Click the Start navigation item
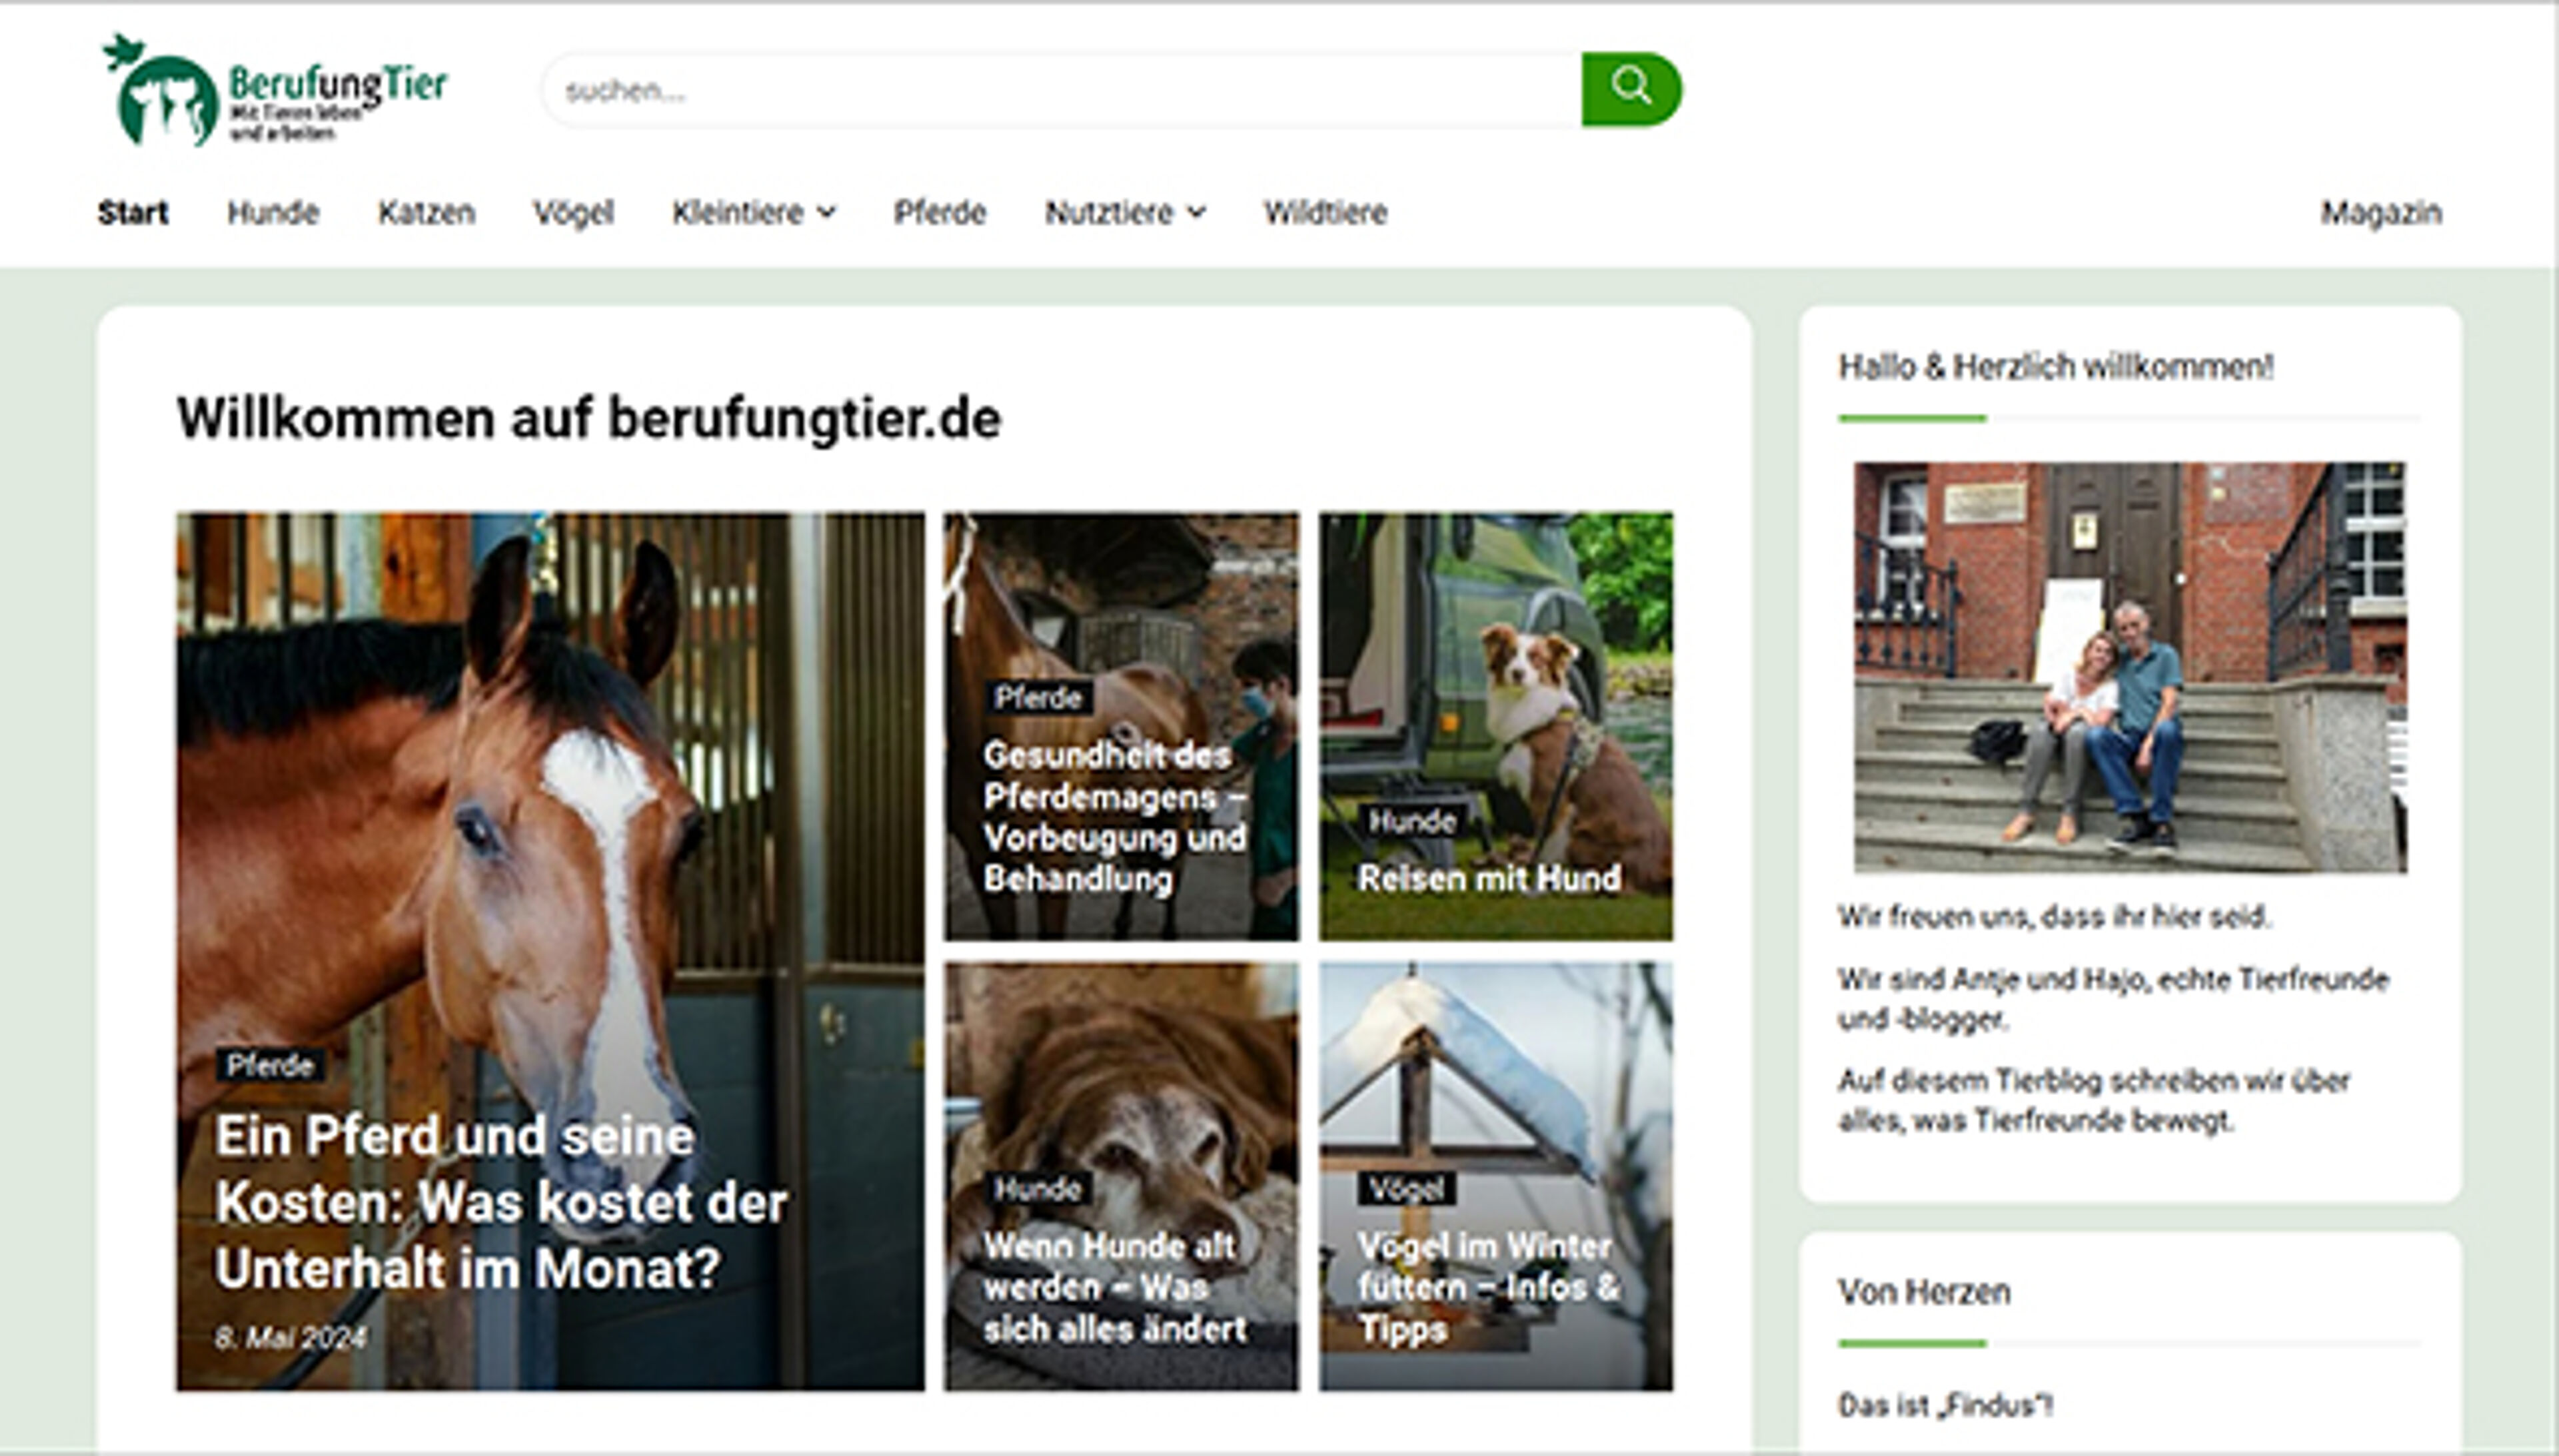This screenshot has height=1456, width=2559. tap(133, 213)
